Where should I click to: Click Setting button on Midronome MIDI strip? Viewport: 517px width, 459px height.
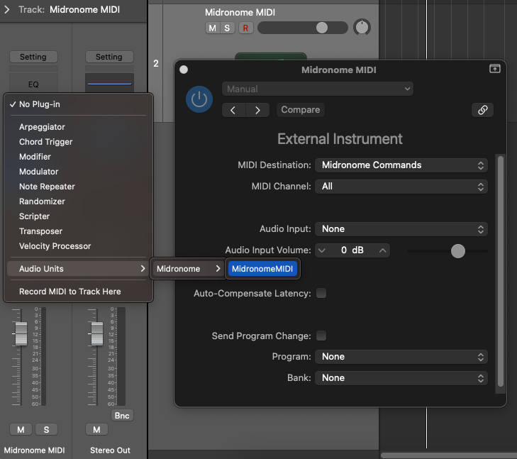(33, 57)
